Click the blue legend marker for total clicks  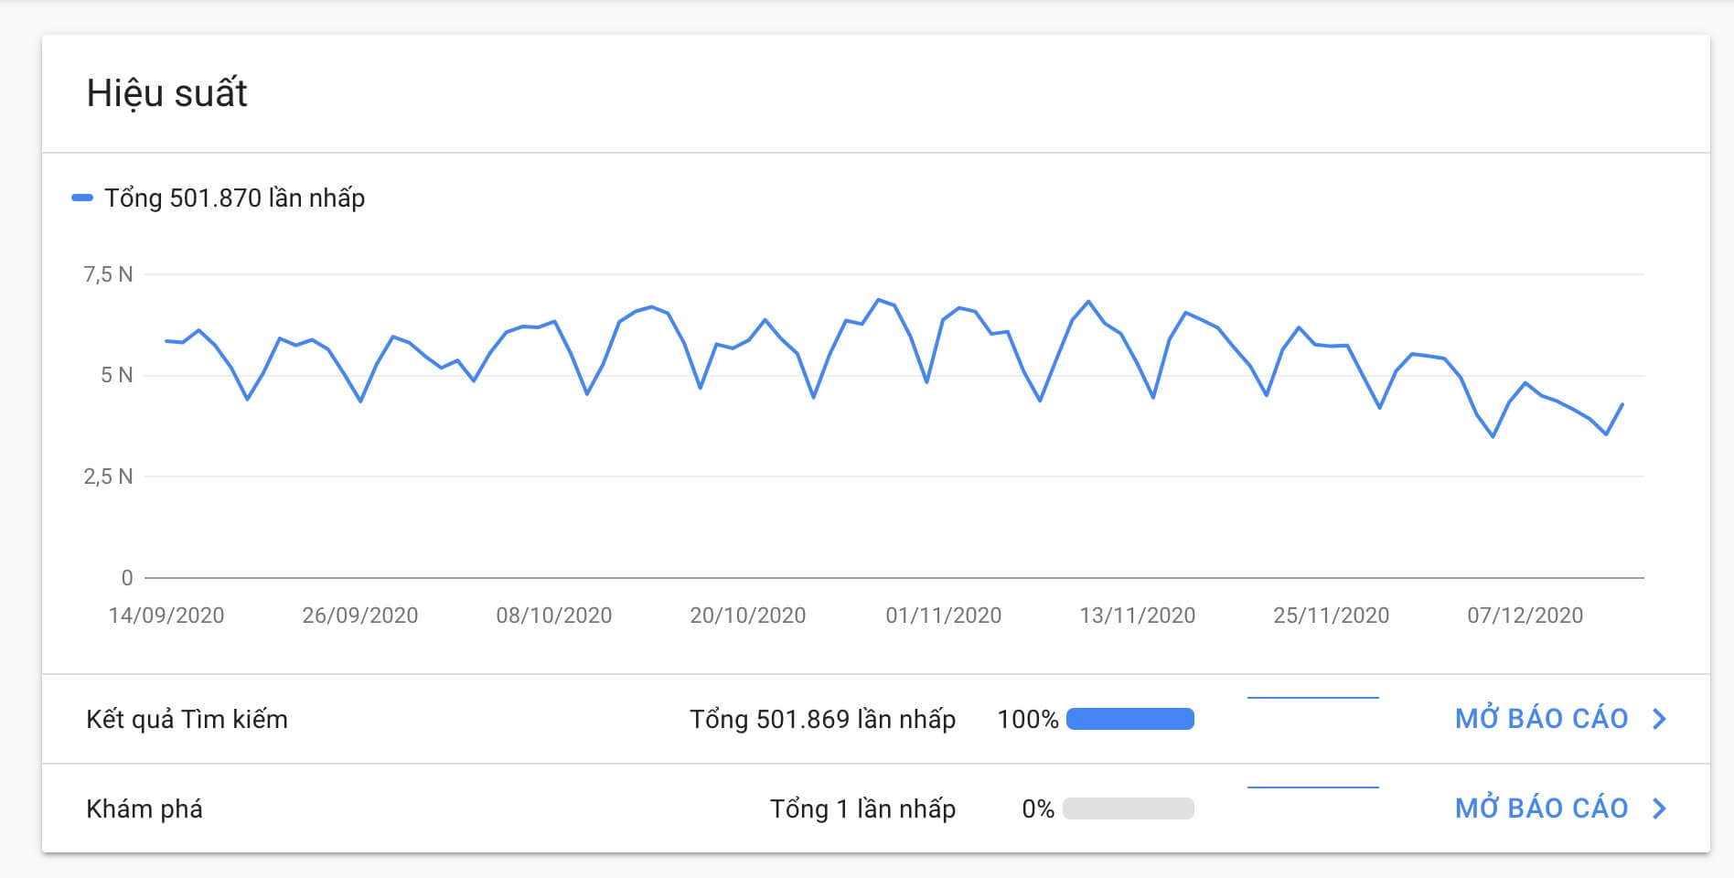(82, 198)
